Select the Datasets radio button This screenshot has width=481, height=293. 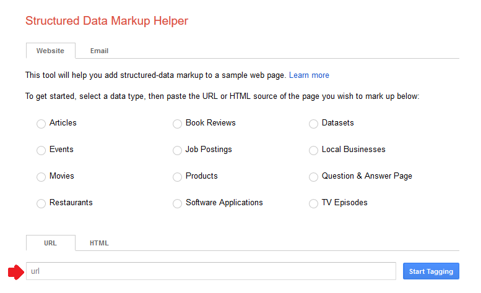(x=313, y=124)
